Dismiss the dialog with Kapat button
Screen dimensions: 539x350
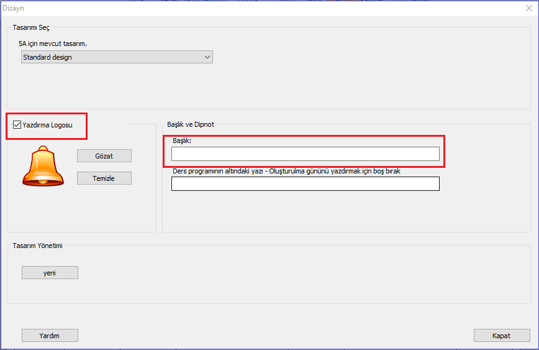502,336
